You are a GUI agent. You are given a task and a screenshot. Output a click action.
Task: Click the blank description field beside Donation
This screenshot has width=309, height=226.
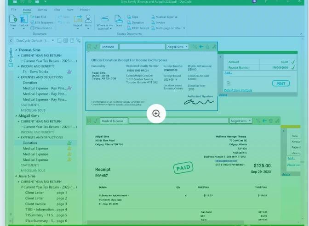pyautogui.click(x=142, y=47)
